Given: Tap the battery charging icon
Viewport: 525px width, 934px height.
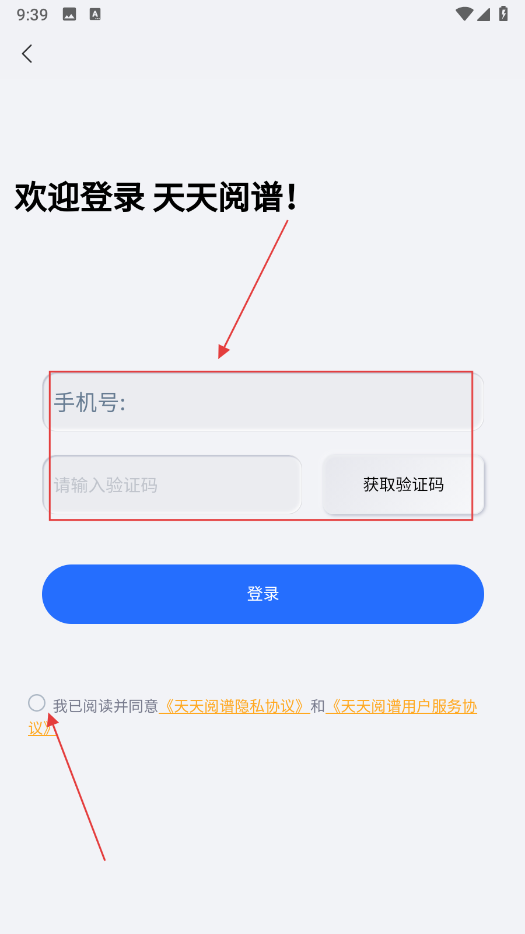Looking at the screenshot, I should coord(503,13).
